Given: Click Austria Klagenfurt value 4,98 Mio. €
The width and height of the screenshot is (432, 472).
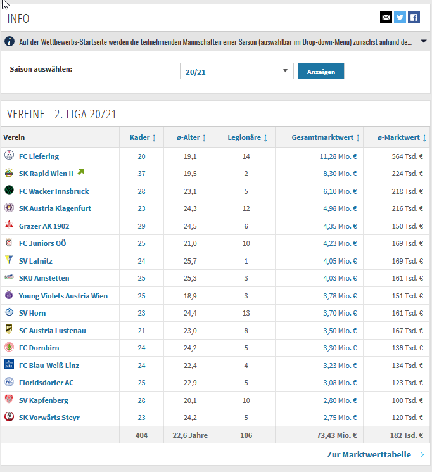Looking at the screenshot, I should point(340,208).
